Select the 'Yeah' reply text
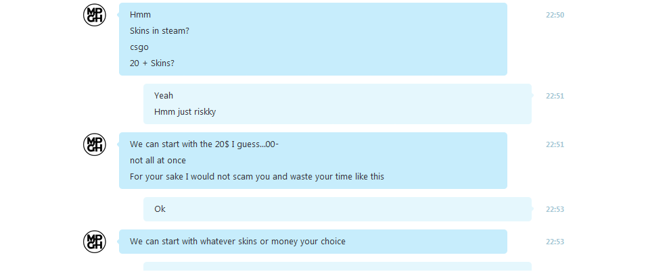This screenshot has width=646, height=274. [x=164, y=96]
